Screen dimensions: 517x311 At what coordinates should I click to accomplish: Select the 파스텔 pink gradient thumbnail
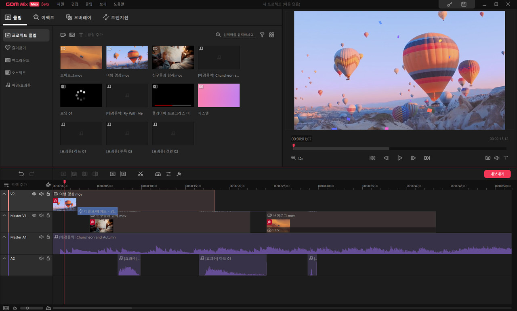[219, 95]
